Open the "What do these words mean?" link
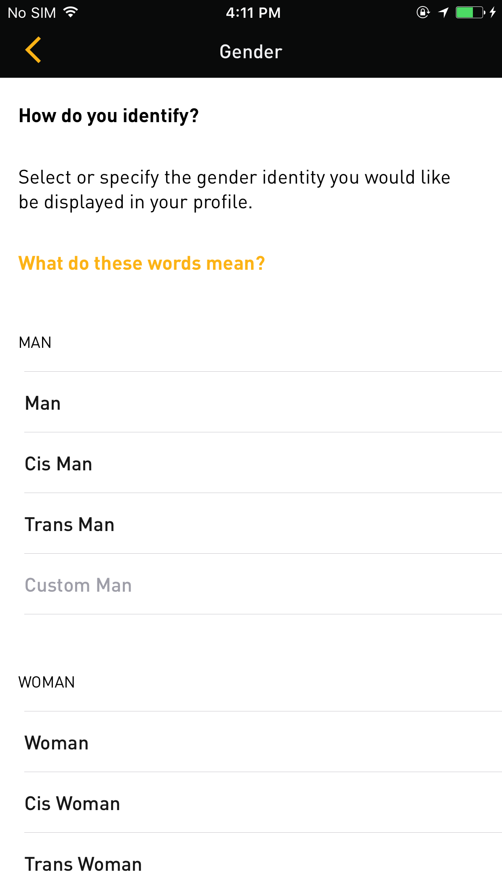 (x=141, y=263)
